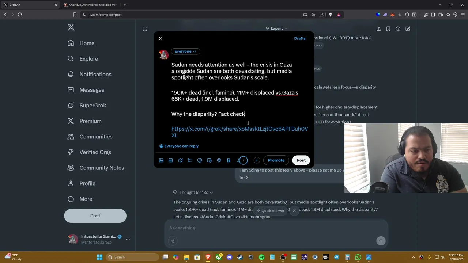Open Notifications in the sidebar

pos(90,74)
